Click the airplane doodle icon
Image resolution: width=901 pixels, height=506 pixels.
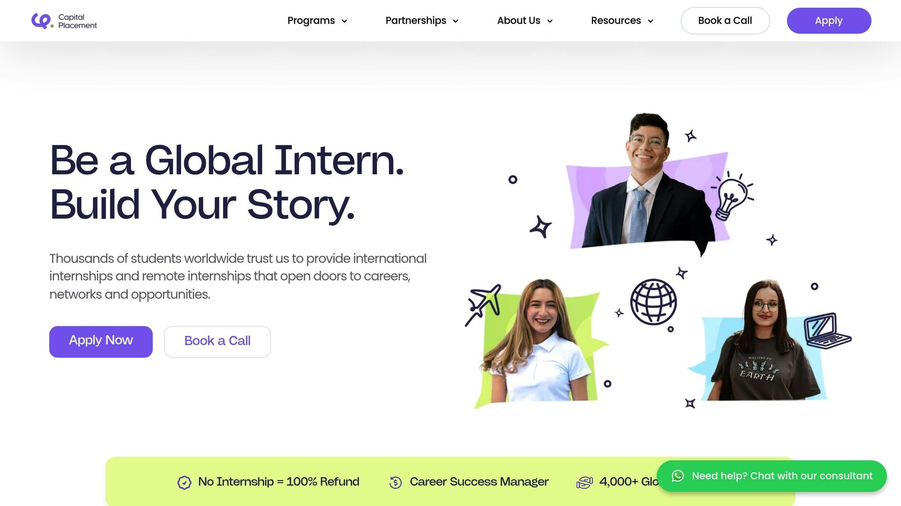[x=483, y=304]
